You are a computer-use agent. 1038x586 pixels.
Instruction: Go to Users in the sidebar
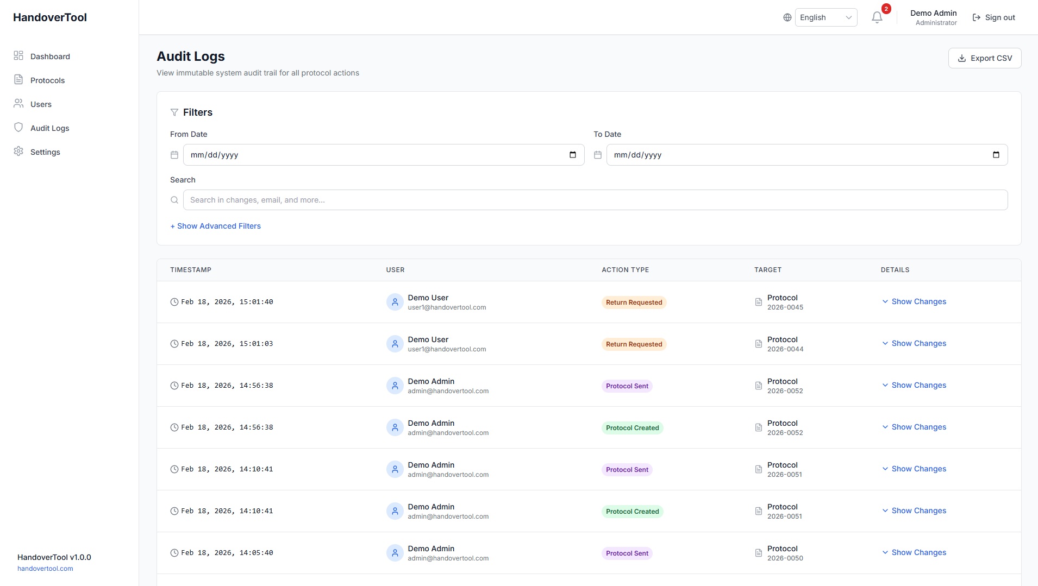41,104
